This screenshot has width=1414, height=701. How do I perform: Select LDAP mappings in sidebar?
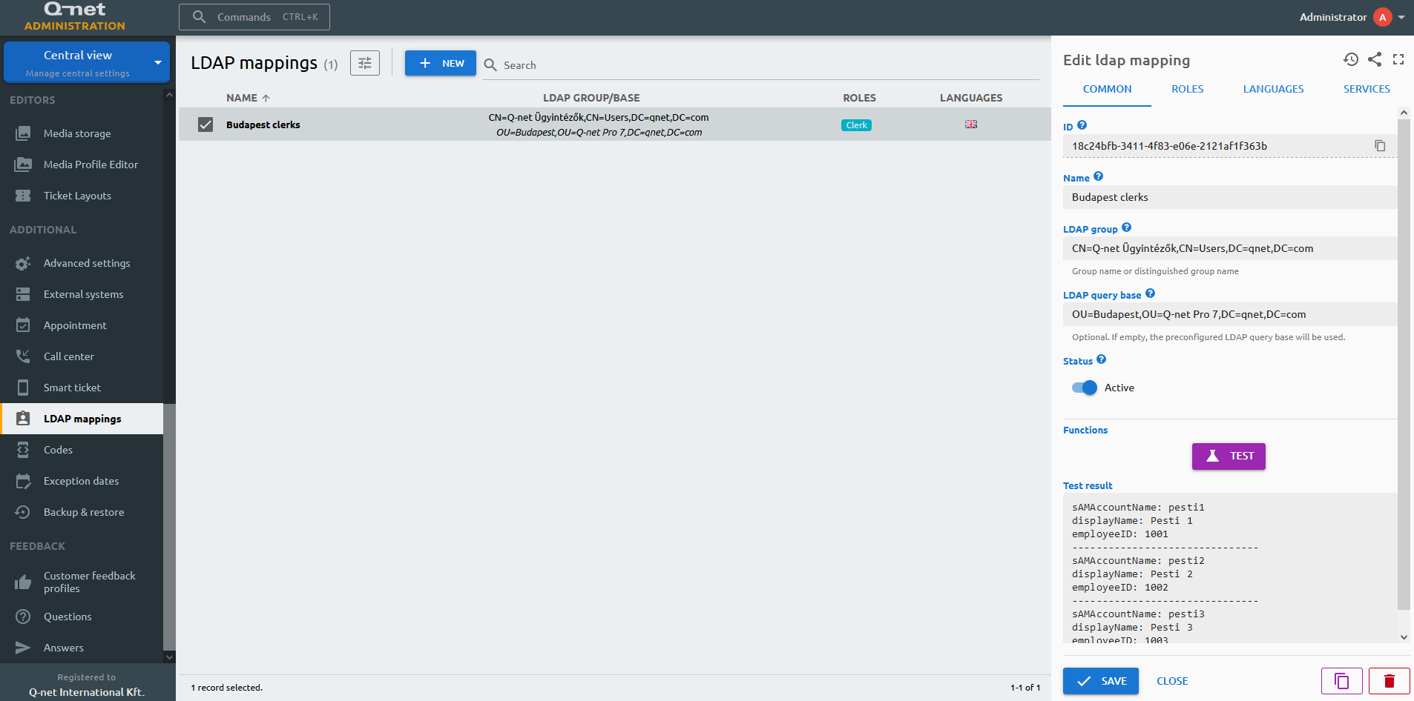pyautogui.click(x=82, y=419)
